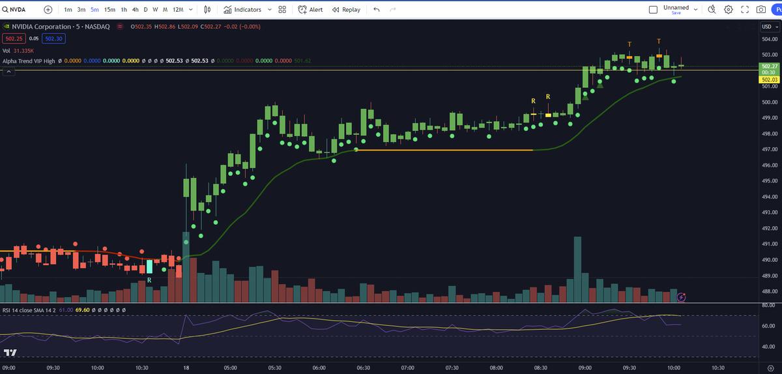Open the indicator templates grid icon
Viewport: 782px width, 374px height.
[282, 10]
